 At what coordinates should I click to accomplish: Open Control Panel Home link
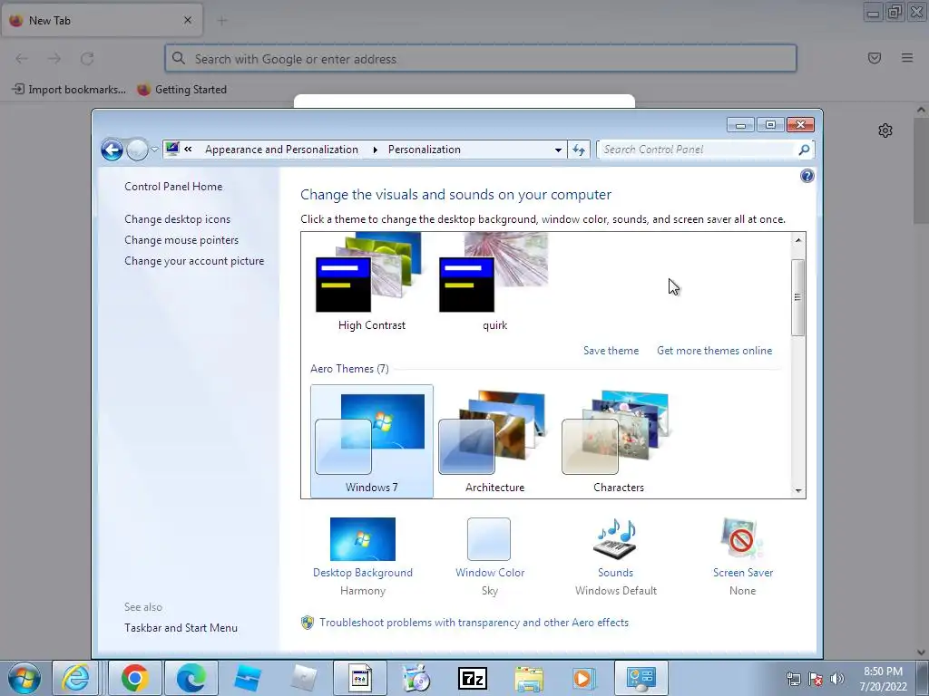pyautogui.click(x=173, y=187)
